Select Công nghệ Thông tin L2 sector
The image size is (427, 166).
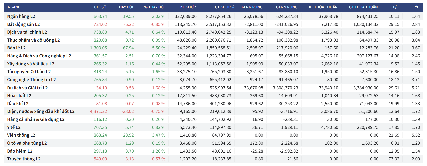point(31,80)
